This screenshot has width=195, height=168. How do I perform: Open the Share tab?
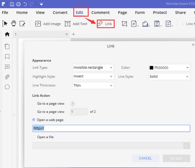pyautogui.click(x=180, y=13)
